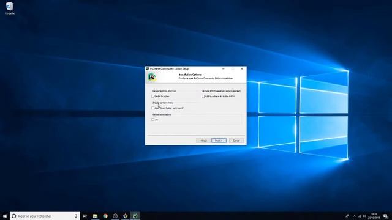The image size is (392, 220).
Task: Enable Add launchers dir to the PATH
Action: pyautogui.click(x=203, y=97)
